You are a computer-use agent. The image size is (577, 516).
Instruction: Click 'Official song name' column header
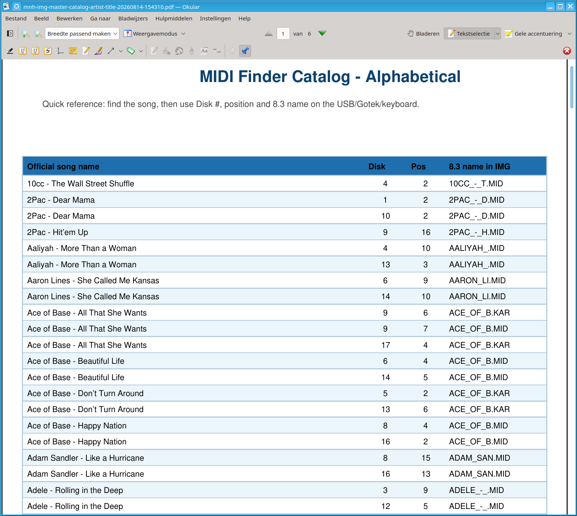coord(63,167)
